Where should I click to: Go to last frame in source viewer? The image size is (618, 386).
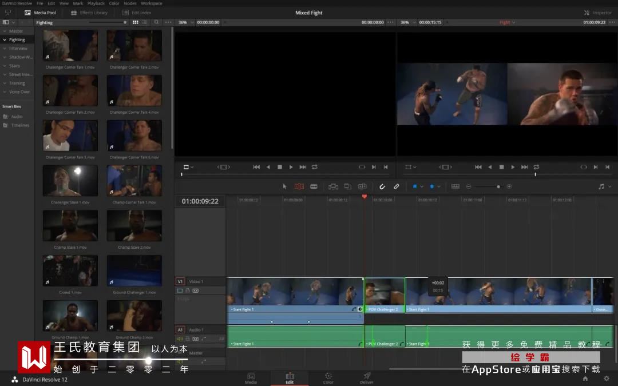tap(303, 167)
